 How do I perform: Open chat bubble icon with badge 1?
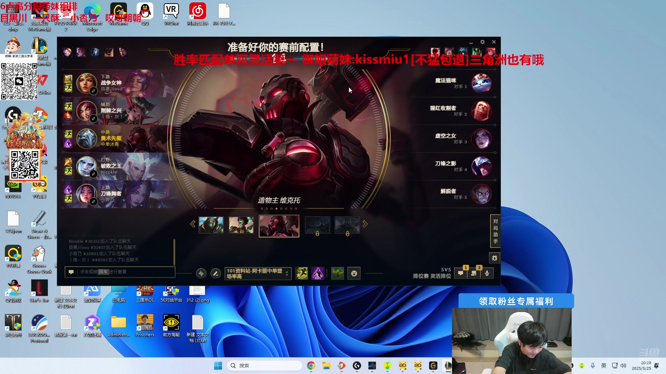461,273
